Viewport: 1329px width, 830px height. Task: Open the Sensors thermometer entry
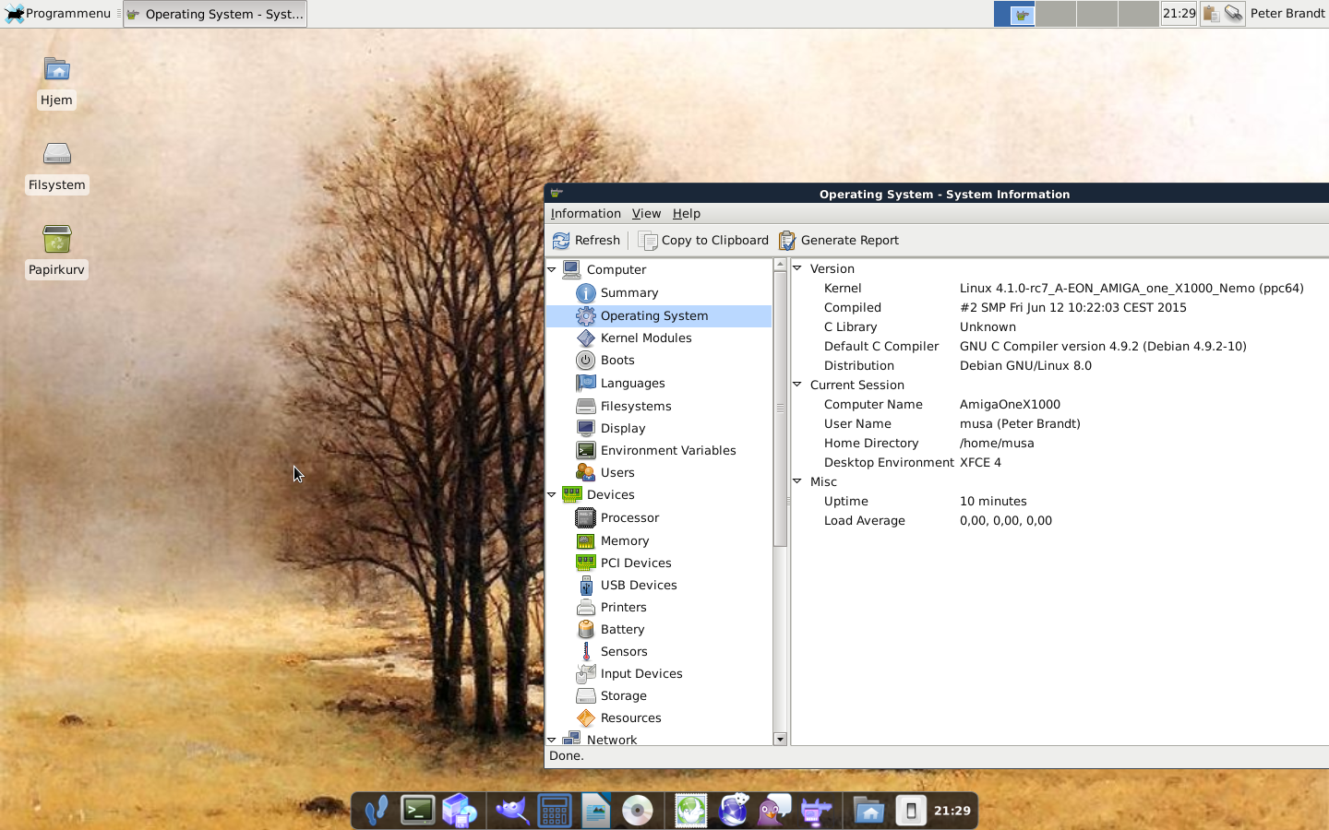point(623,652)
